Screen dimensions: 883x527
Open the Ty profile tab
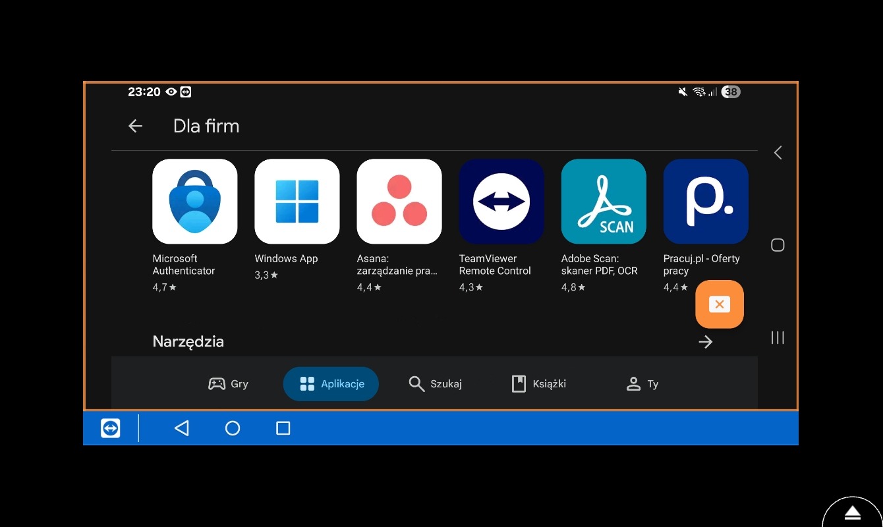pyautogui.click(x=642, y=384)
